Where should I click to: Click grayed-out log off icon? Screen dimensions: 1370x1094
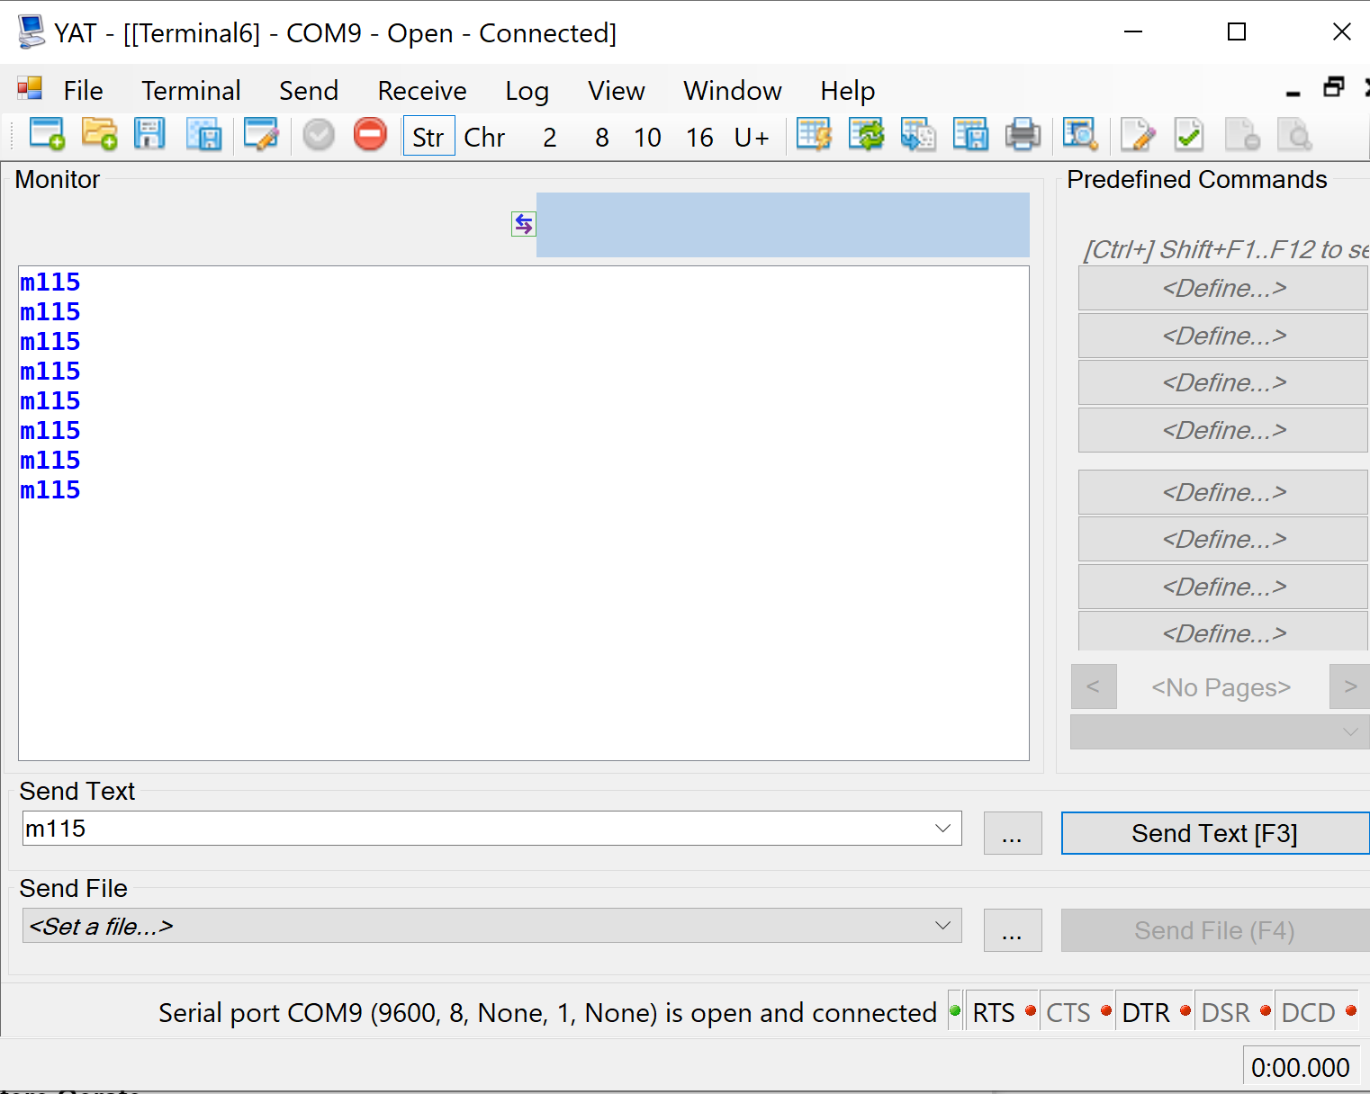click(x=1242, y=135)
